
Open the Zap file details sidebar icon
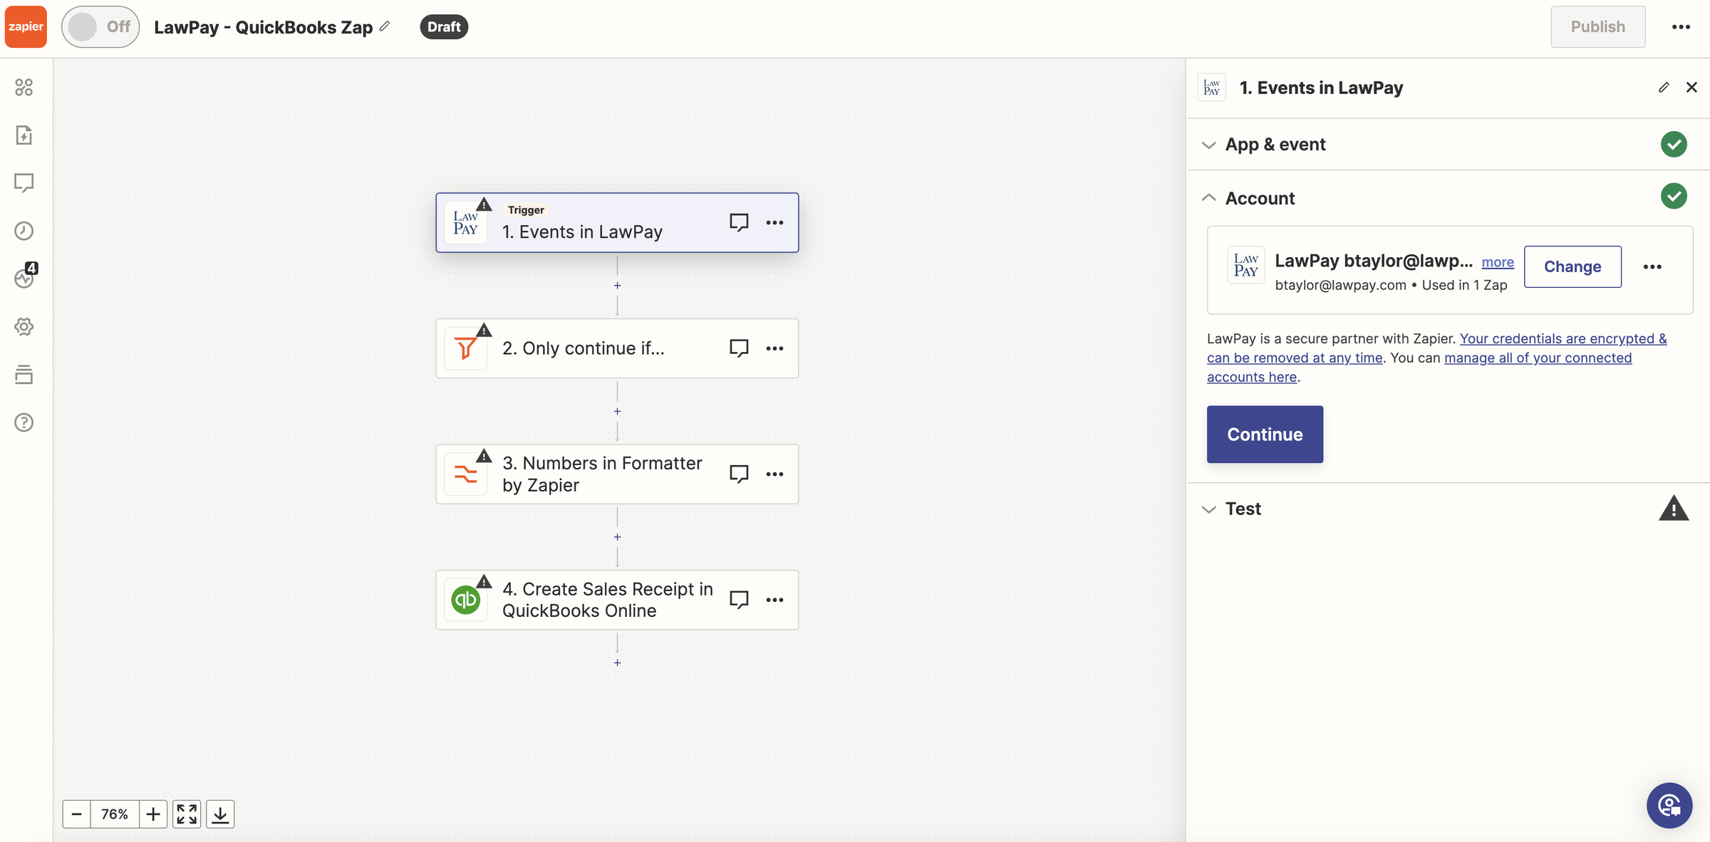tap(24, 135)
